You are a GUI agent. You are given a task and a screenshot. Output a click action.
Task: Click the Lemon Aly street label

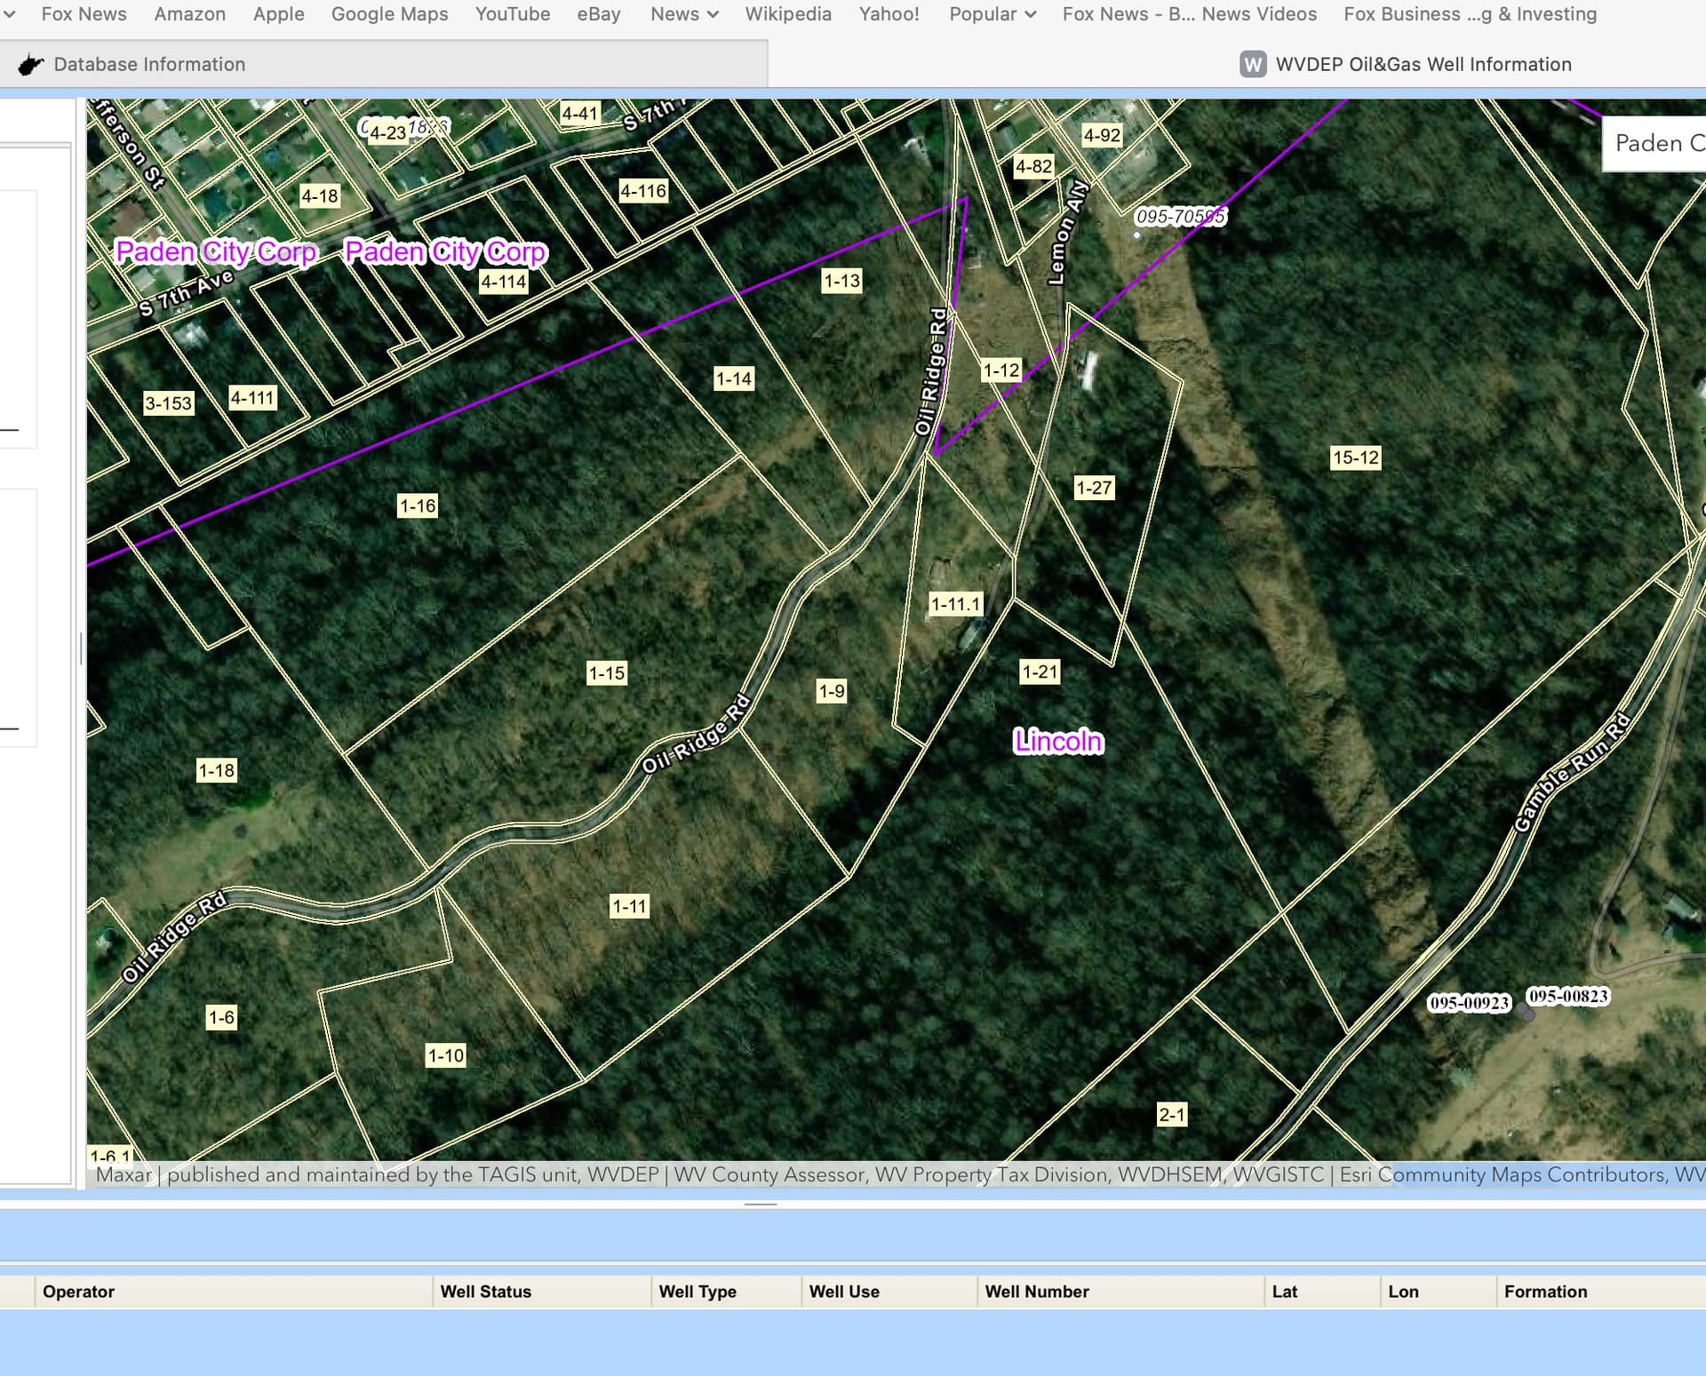[x=1066, y=232]
